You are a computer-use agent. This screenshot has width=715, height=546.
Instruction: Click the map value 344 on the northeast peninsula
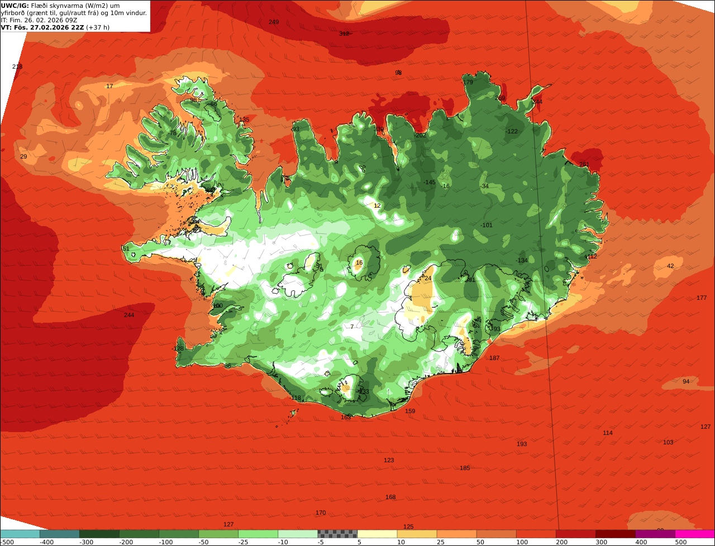point(537,102)
